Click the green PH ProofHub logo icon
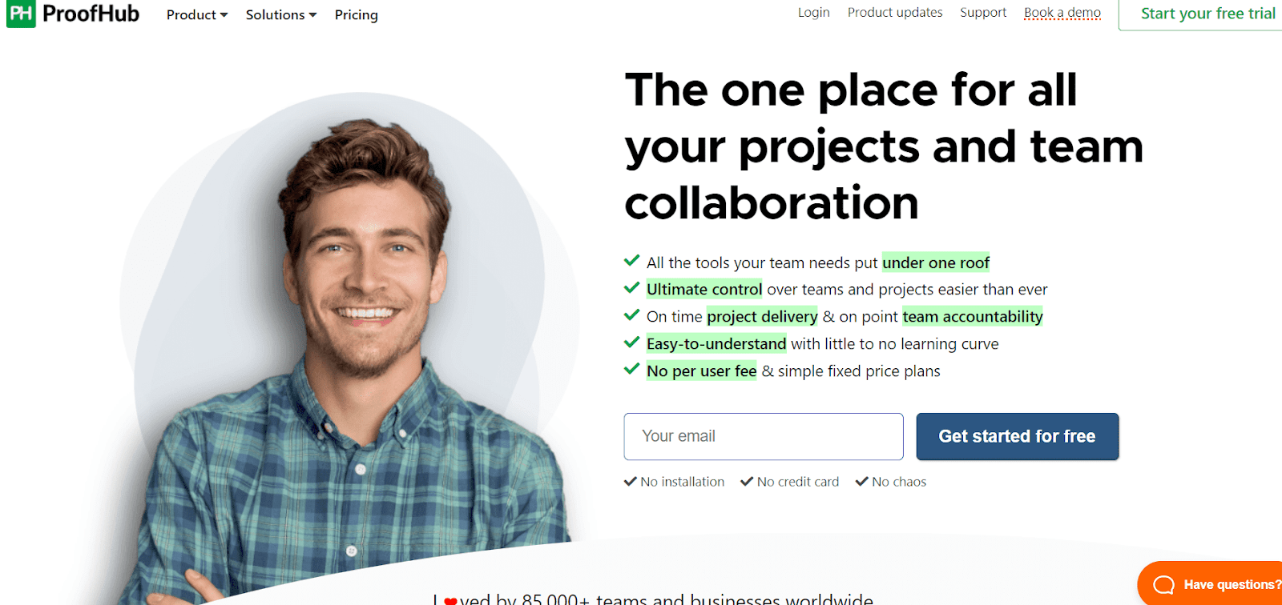The height and width of the screenshot is (605, 1282). click(21, 14)
